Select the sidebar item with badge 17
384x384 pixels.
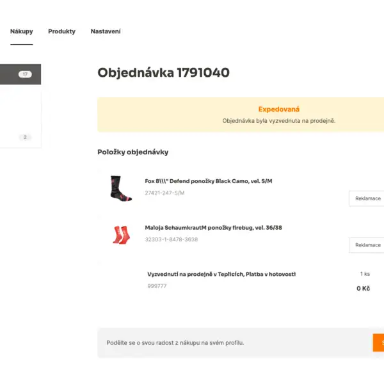click(x=20, y=74)
